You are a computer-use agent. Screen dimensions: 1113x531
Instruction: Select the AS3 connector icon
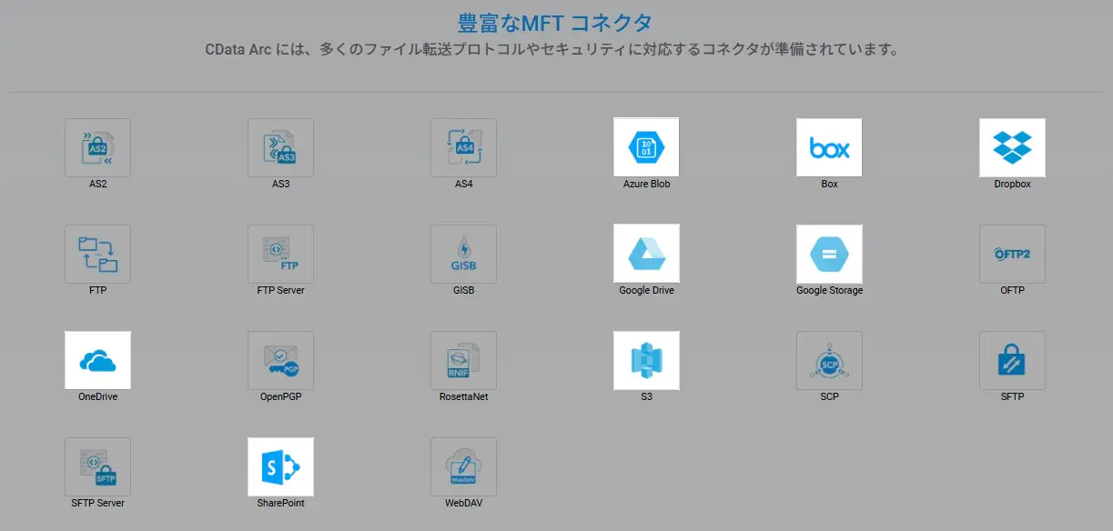coord(280,147)
